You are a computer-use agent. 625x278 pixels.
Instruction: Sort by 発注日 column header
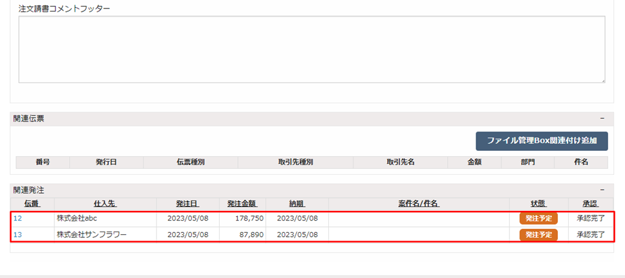(x=187, y=204)
